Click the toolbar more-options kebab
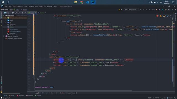This screenshot has height=99, width=177. coord(175,10)
